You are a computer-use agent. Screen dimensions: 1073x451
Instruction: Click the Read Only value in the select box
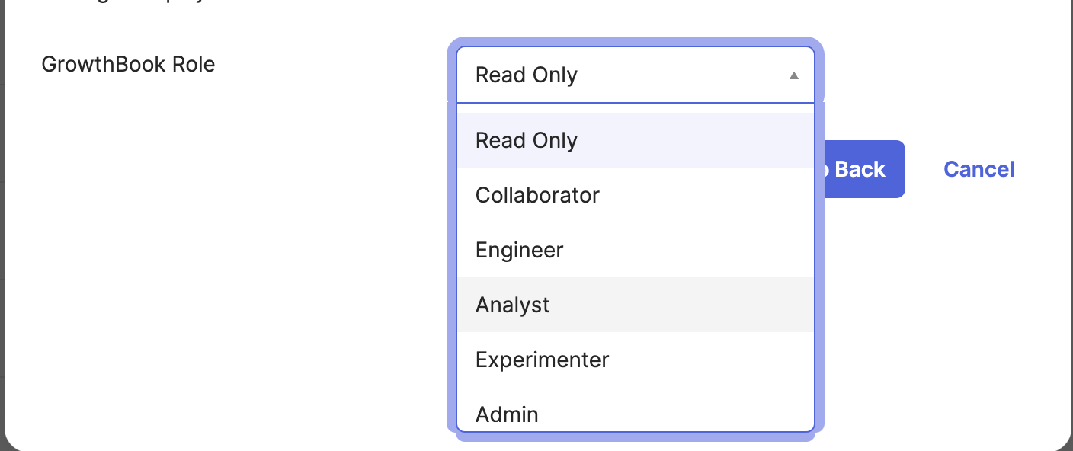tap(527, 75)
